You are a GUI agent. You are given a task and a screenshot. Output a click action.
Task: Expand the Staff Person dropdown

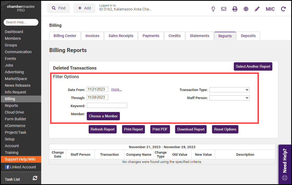click(229, 98)
